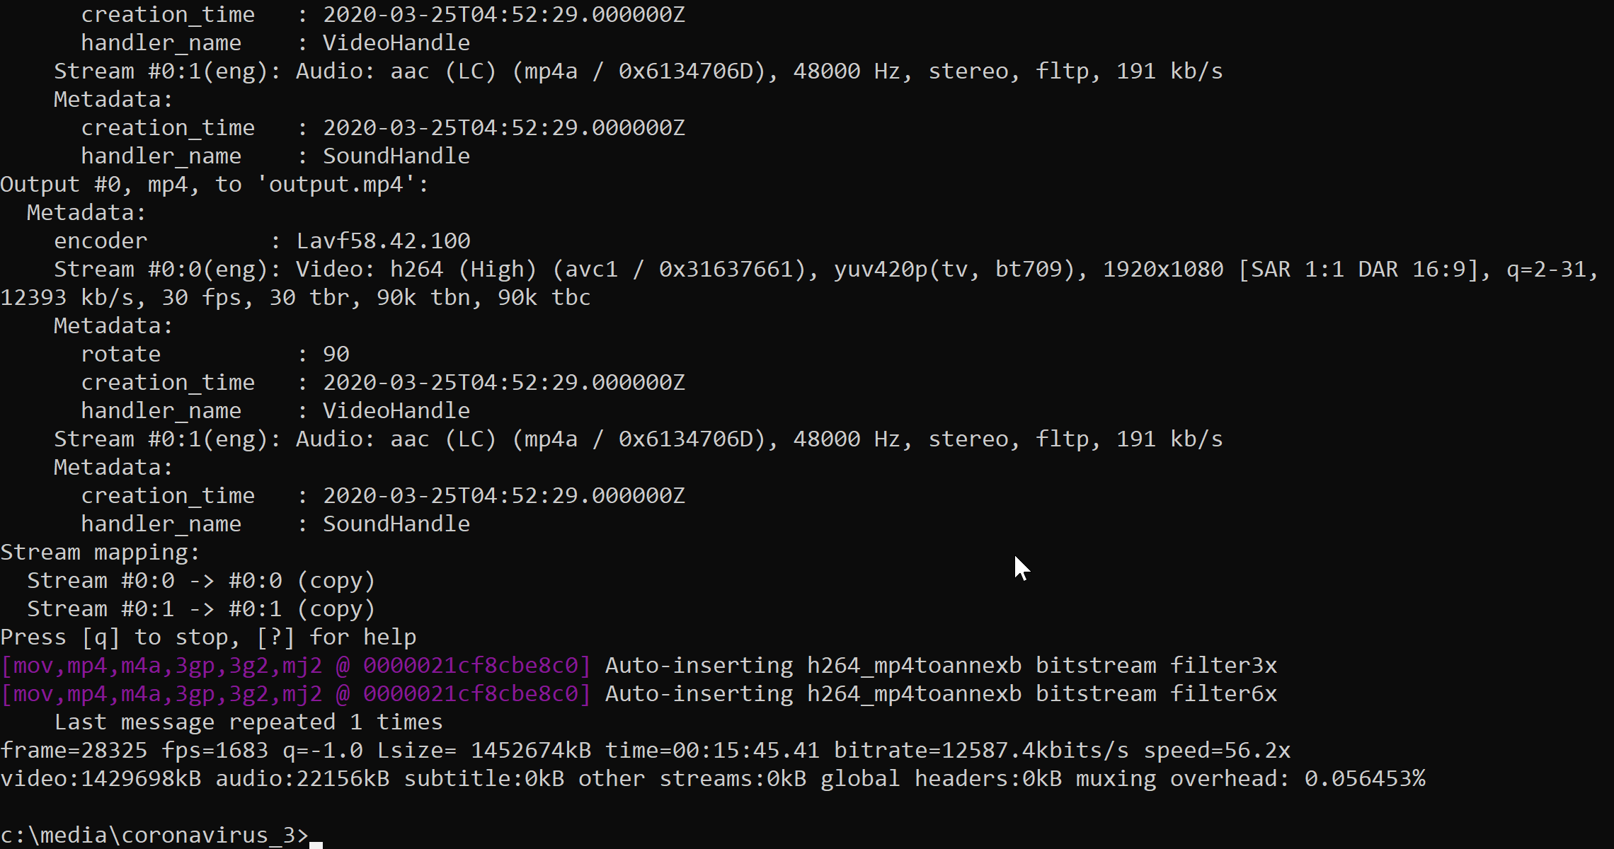Click the time=00:15:45.41 value
The image size is (1614, 849).
pos(712,751)
